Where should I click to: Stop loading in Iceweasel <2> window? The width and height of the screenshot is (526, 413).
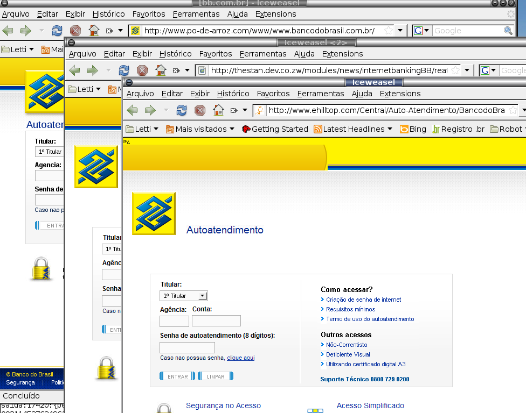click(142, 70)
